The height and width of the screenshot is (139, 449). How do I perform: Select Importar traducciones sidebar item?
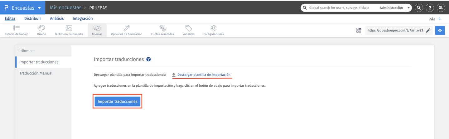click(43, 62)
